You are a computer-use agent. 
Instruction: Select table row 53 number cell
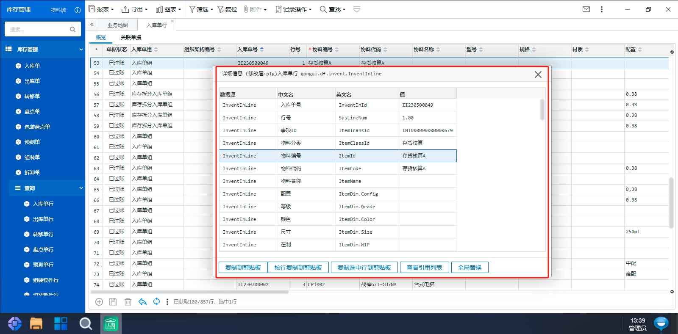[x=97, y=63]
